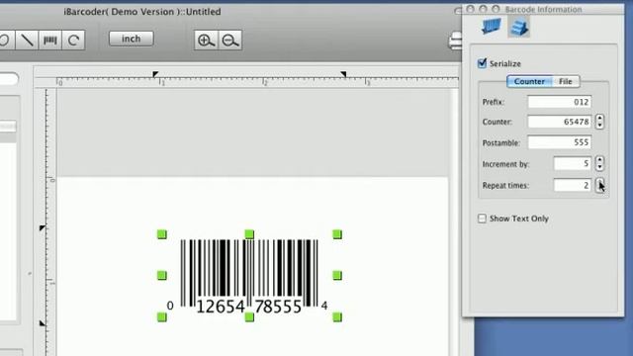Click the top-left green selection handle

point(162,234)
